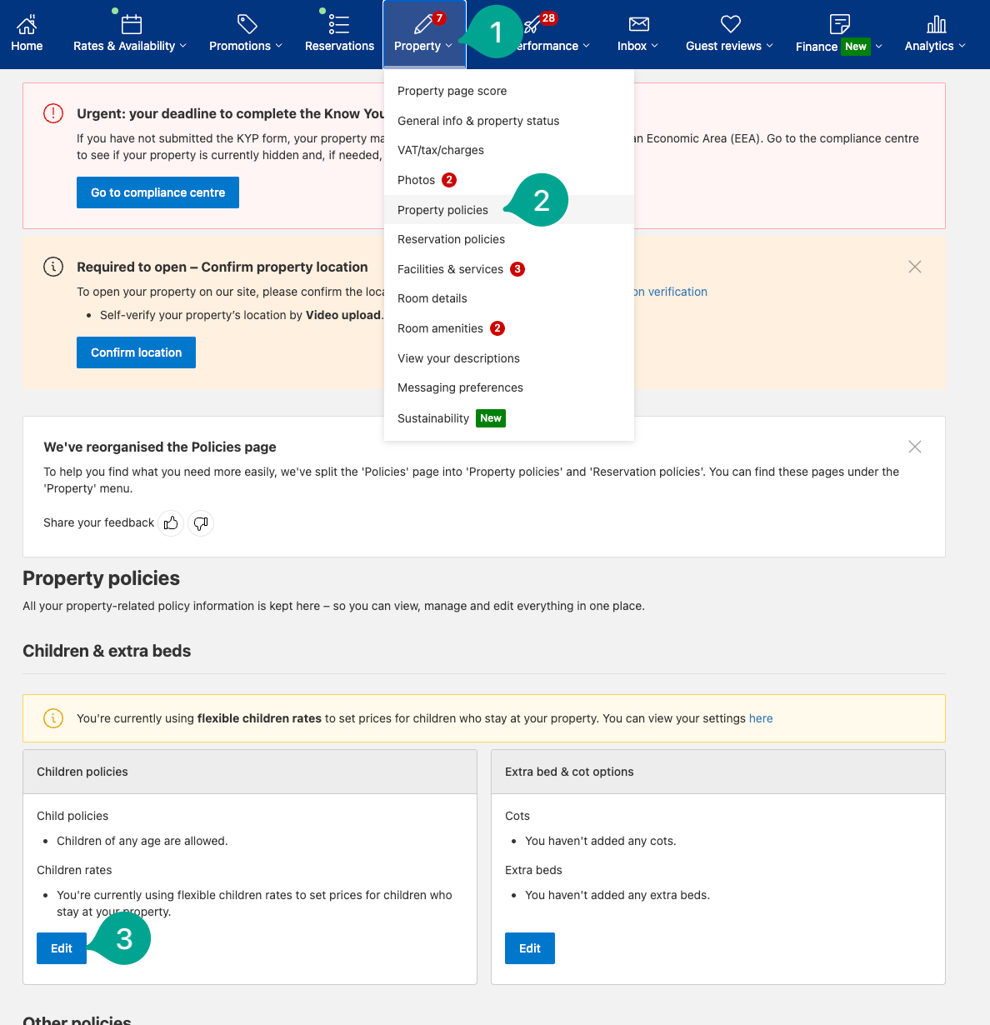
Task: Click Go to compliance centre button
Action: coord(157,192)
